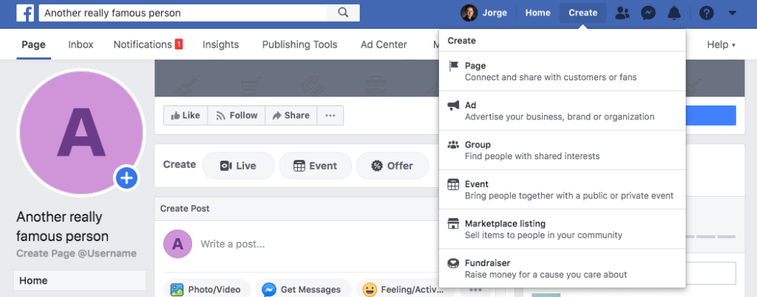Open the Friend Requests icon
Screen dimensions: 757x297
[x=622, y=13]
